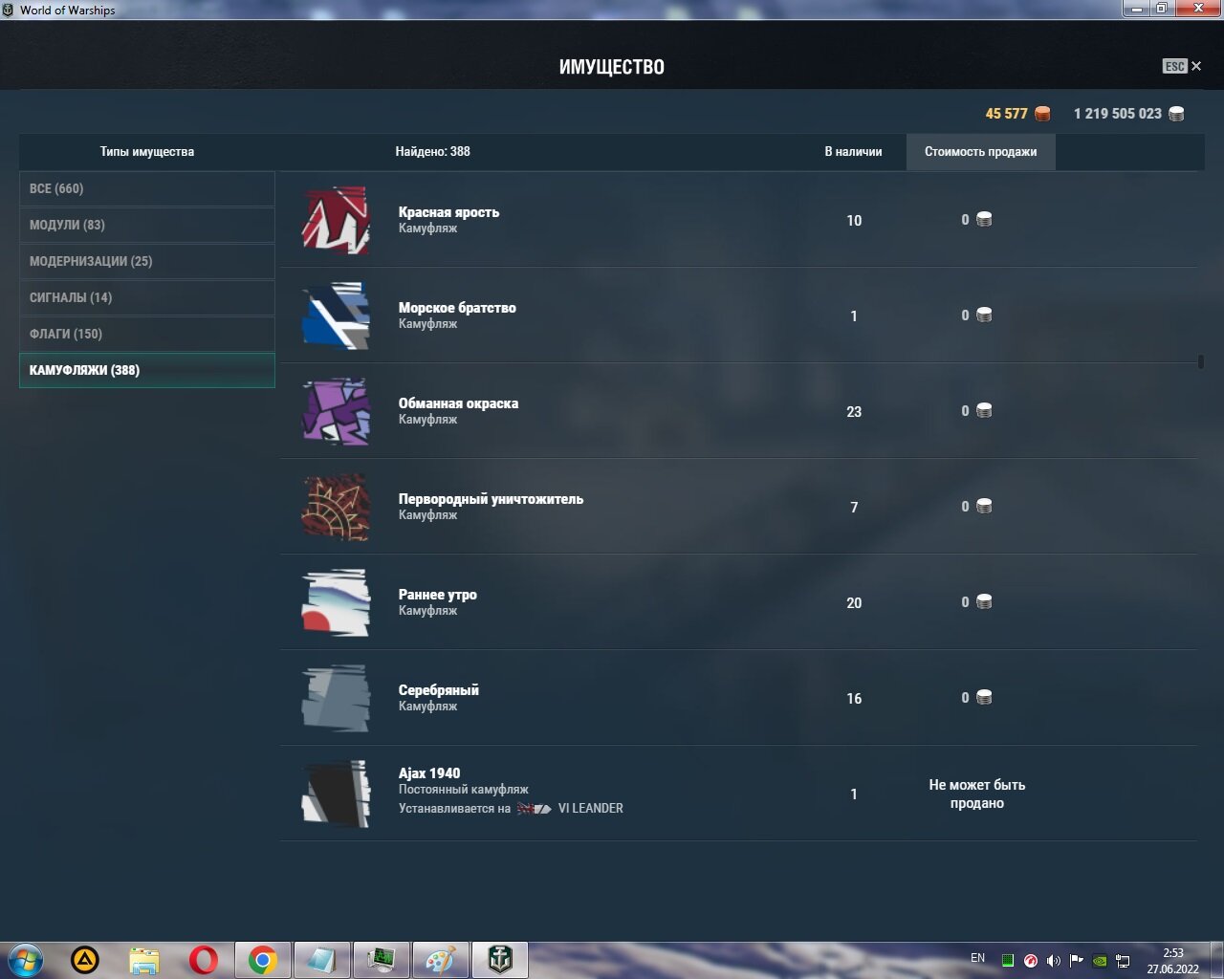The height and width of the screenshot is (979, 1224).
Task: Click the Серебряный item name
Action: [438, 690]
